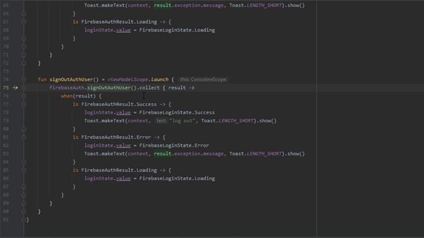The height and width of the screenshot is (238, 424).
Task: Collapse the 'when(result)' block fold marker on line 76
Action: (x=24, y=96)
